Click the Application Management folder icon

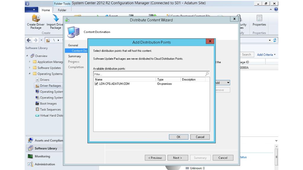pos(35,62)
